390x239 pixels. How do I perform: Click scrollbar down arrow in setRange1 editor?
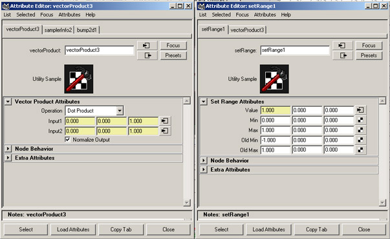(382, 202)
